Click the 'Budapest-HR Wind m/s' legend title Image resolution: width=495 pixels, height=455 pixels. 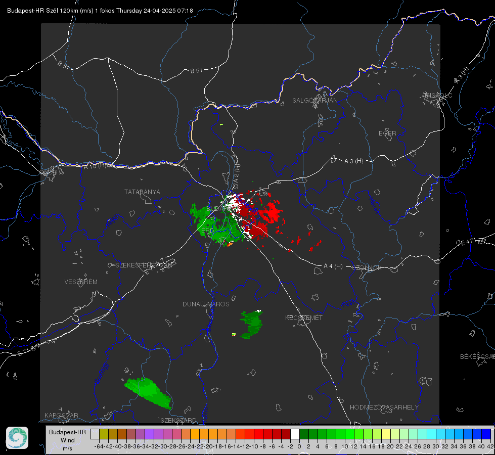coord(68,440)
